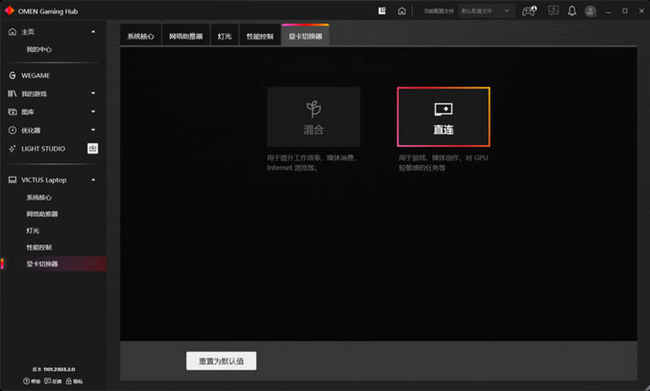The height and width of the screenshot is (391, 650).
Task: Click the square gallery icon in title bar
Action: [x=382, y=11]
